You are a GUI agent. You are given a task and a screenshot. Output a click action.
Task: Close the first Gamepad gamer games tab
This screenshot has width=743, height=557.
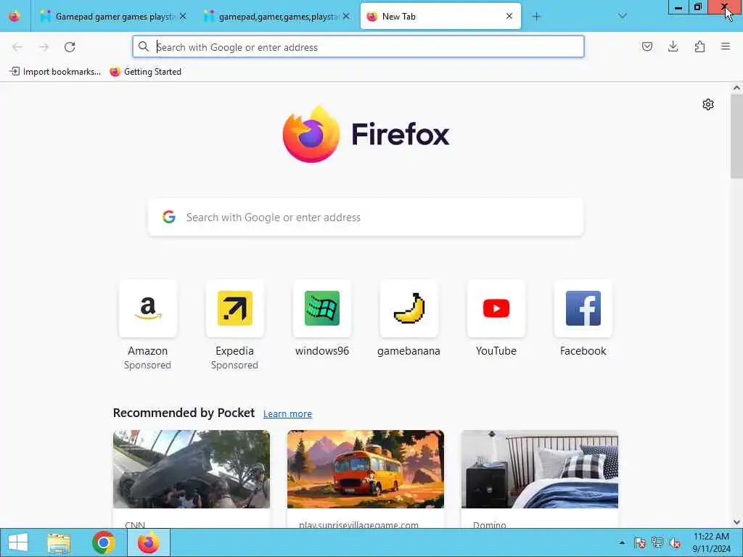pyautogui.click(x=183, y=17)
